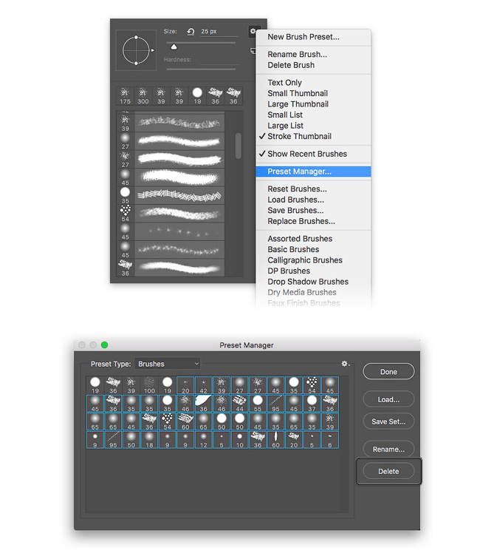Click the brush angle and roundness circle
This screenshot has width=480, height=553.
[137, 50]
